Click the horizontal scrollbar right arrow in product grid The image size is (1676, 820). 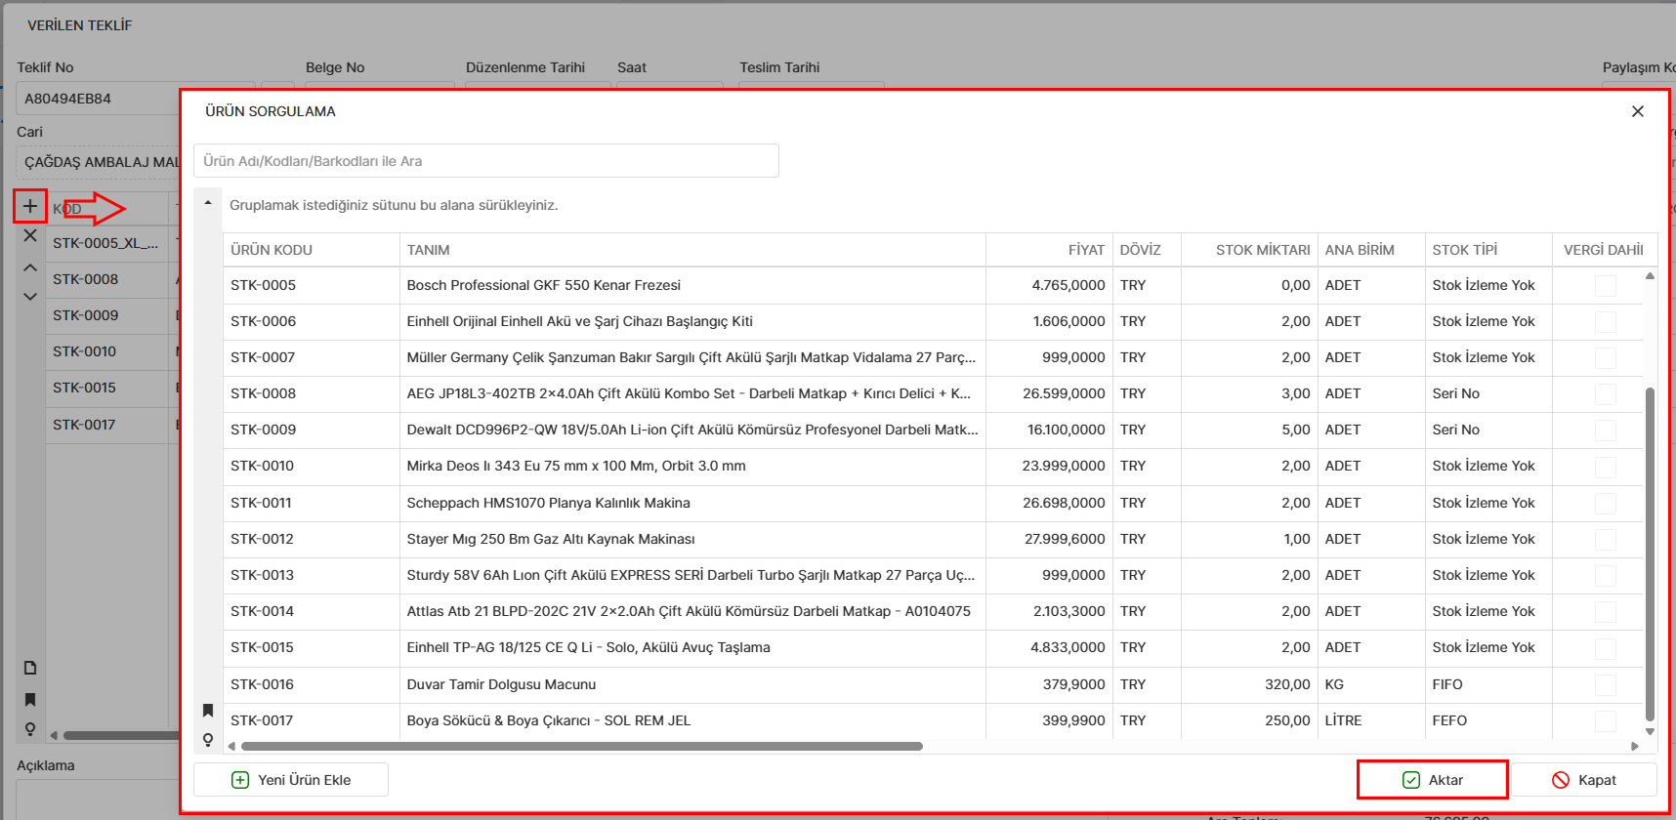[1635, 747]
